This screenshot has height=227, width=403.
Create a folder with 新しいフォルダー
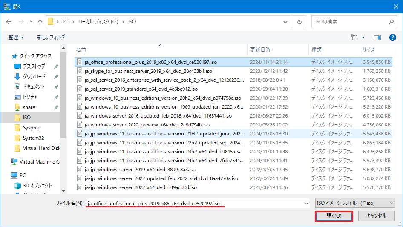tap(53, 37)
